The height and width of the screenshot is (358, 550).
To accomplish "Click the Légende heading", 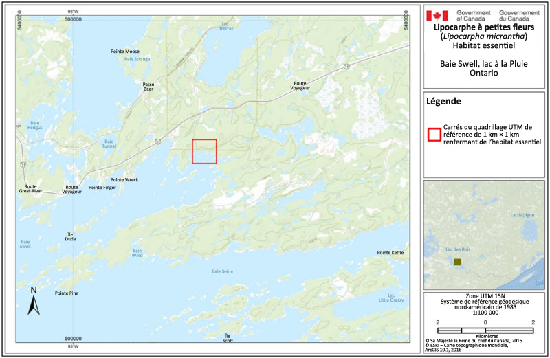I will (443, 101).
